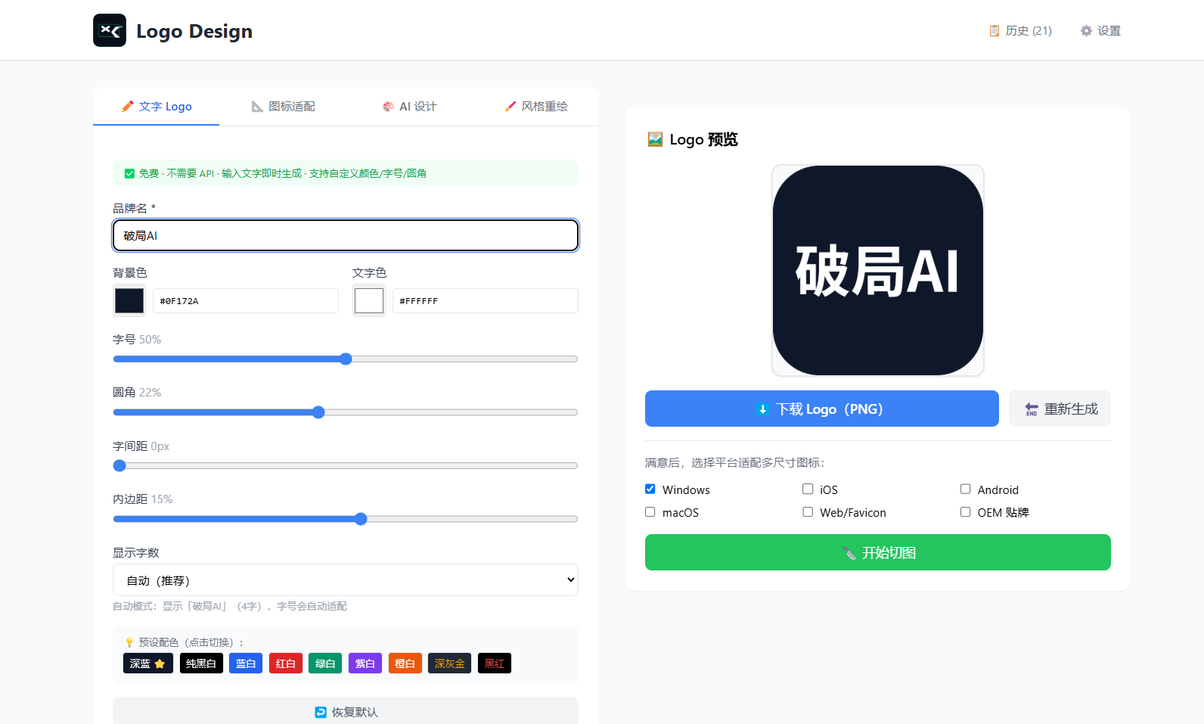Check the OEM 贴牌 checkbox
This screenshot has height=724, width=1204.
pyautogui.click(x=966, y=512)
